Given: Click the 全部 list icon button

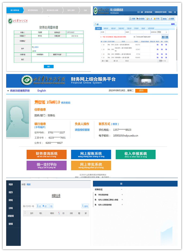Looking at the screenshot, I should (x=39, y=206).
